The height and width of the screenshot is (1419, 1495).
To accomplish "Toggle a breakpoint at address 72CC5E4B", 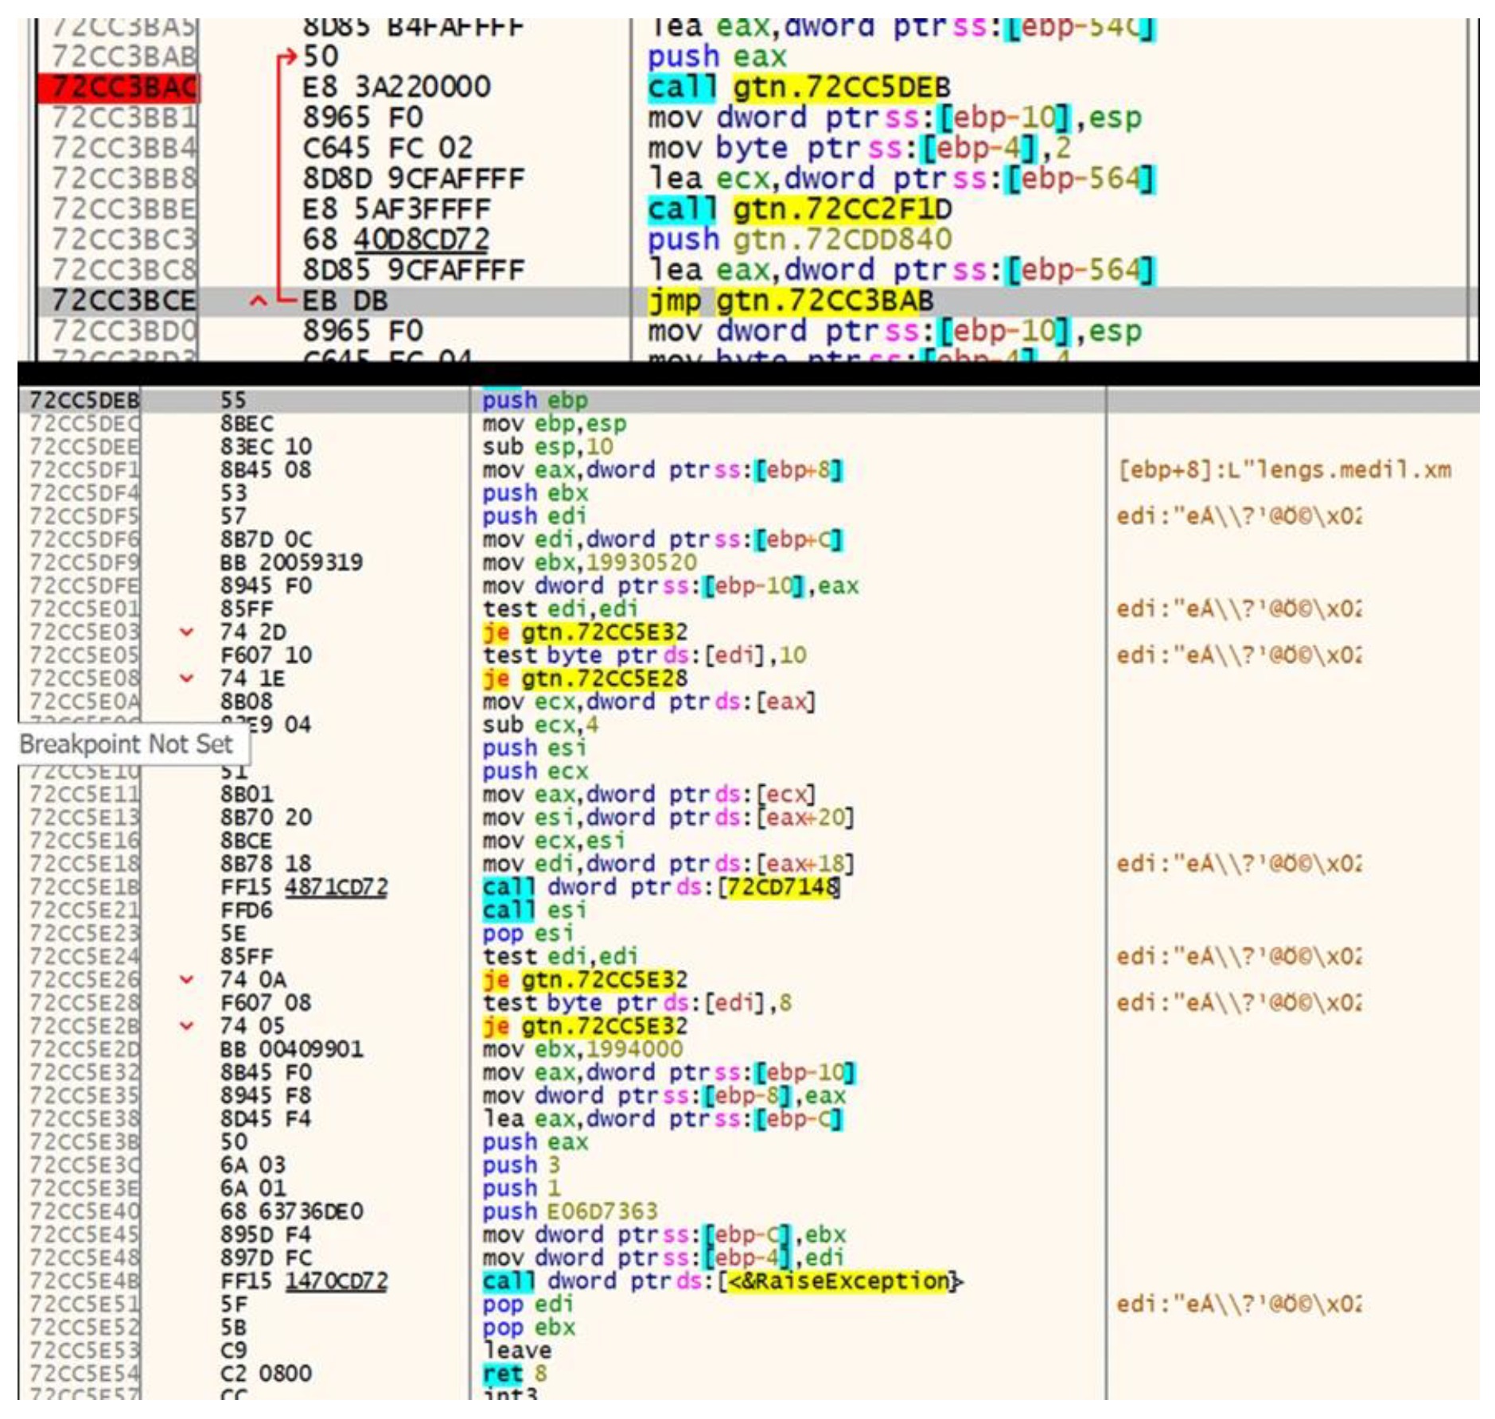I will click(84, 1281).
